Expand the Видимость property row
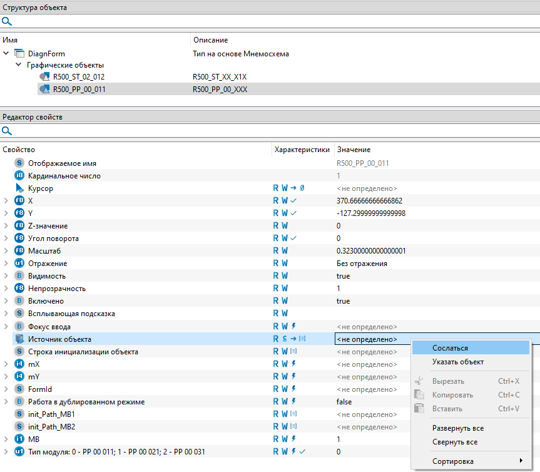 (6, 276)
